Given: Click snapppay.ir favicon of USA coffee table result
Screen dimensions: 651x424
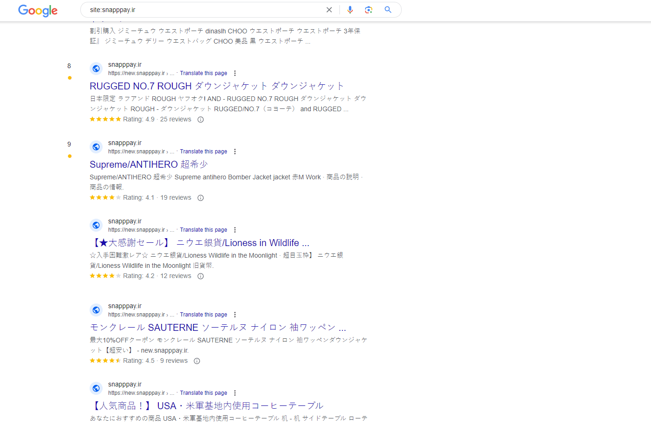Looking at the screenshot, I should [96, 388].
